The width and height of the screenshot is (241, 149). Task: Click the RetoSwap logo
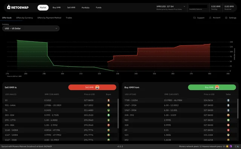(18, 7)
